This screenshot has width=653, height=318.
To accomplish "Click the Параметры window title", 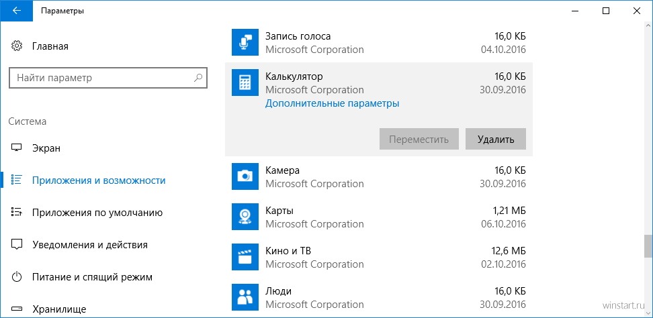I will [62, 11].
